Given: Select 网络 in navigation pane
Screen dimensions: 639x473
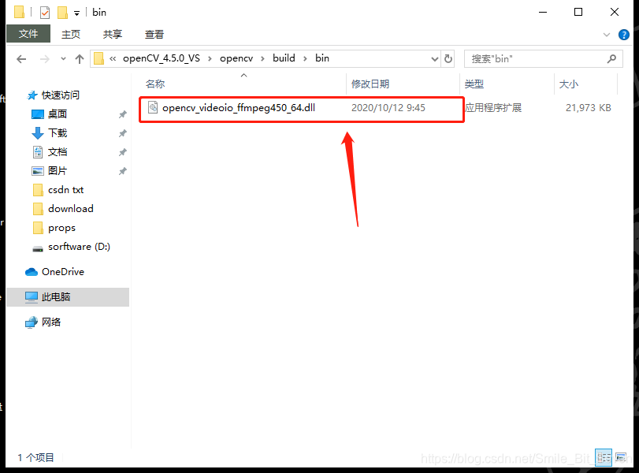Looking at the screenshot, I should pos(51,322).
